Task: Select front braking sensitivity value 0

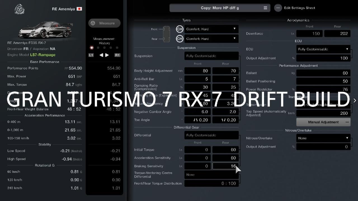Action: pyautogui.click(x=198, y=166)
